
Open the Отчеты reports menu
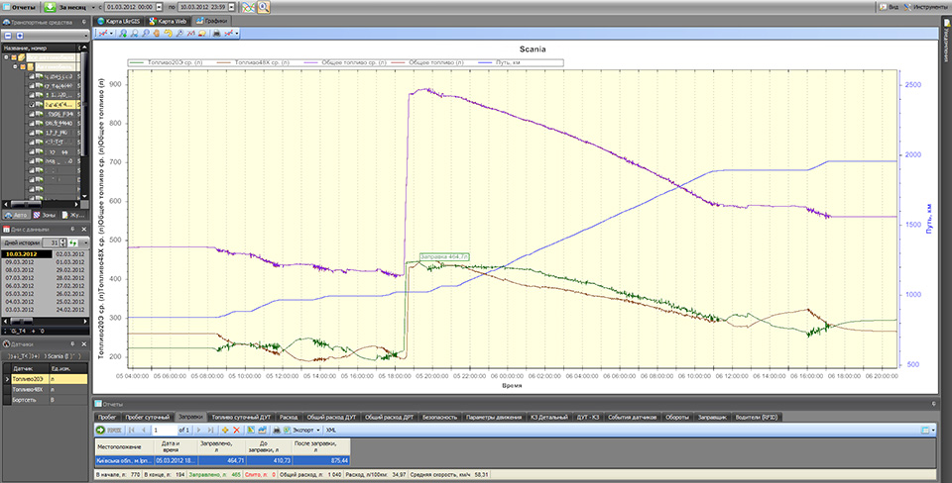pos(20,7)
